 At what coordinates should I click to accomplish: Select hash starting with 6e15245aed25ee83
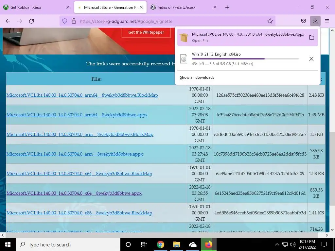pyautogui.click(x=260, y=193)
